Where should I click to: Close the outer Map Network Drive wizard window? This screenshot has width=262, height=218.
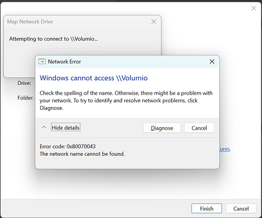pos(254,8)
